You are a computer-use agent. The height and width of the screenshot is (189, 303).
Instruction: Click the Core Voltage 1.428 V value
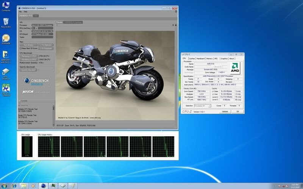coord(222,72)
